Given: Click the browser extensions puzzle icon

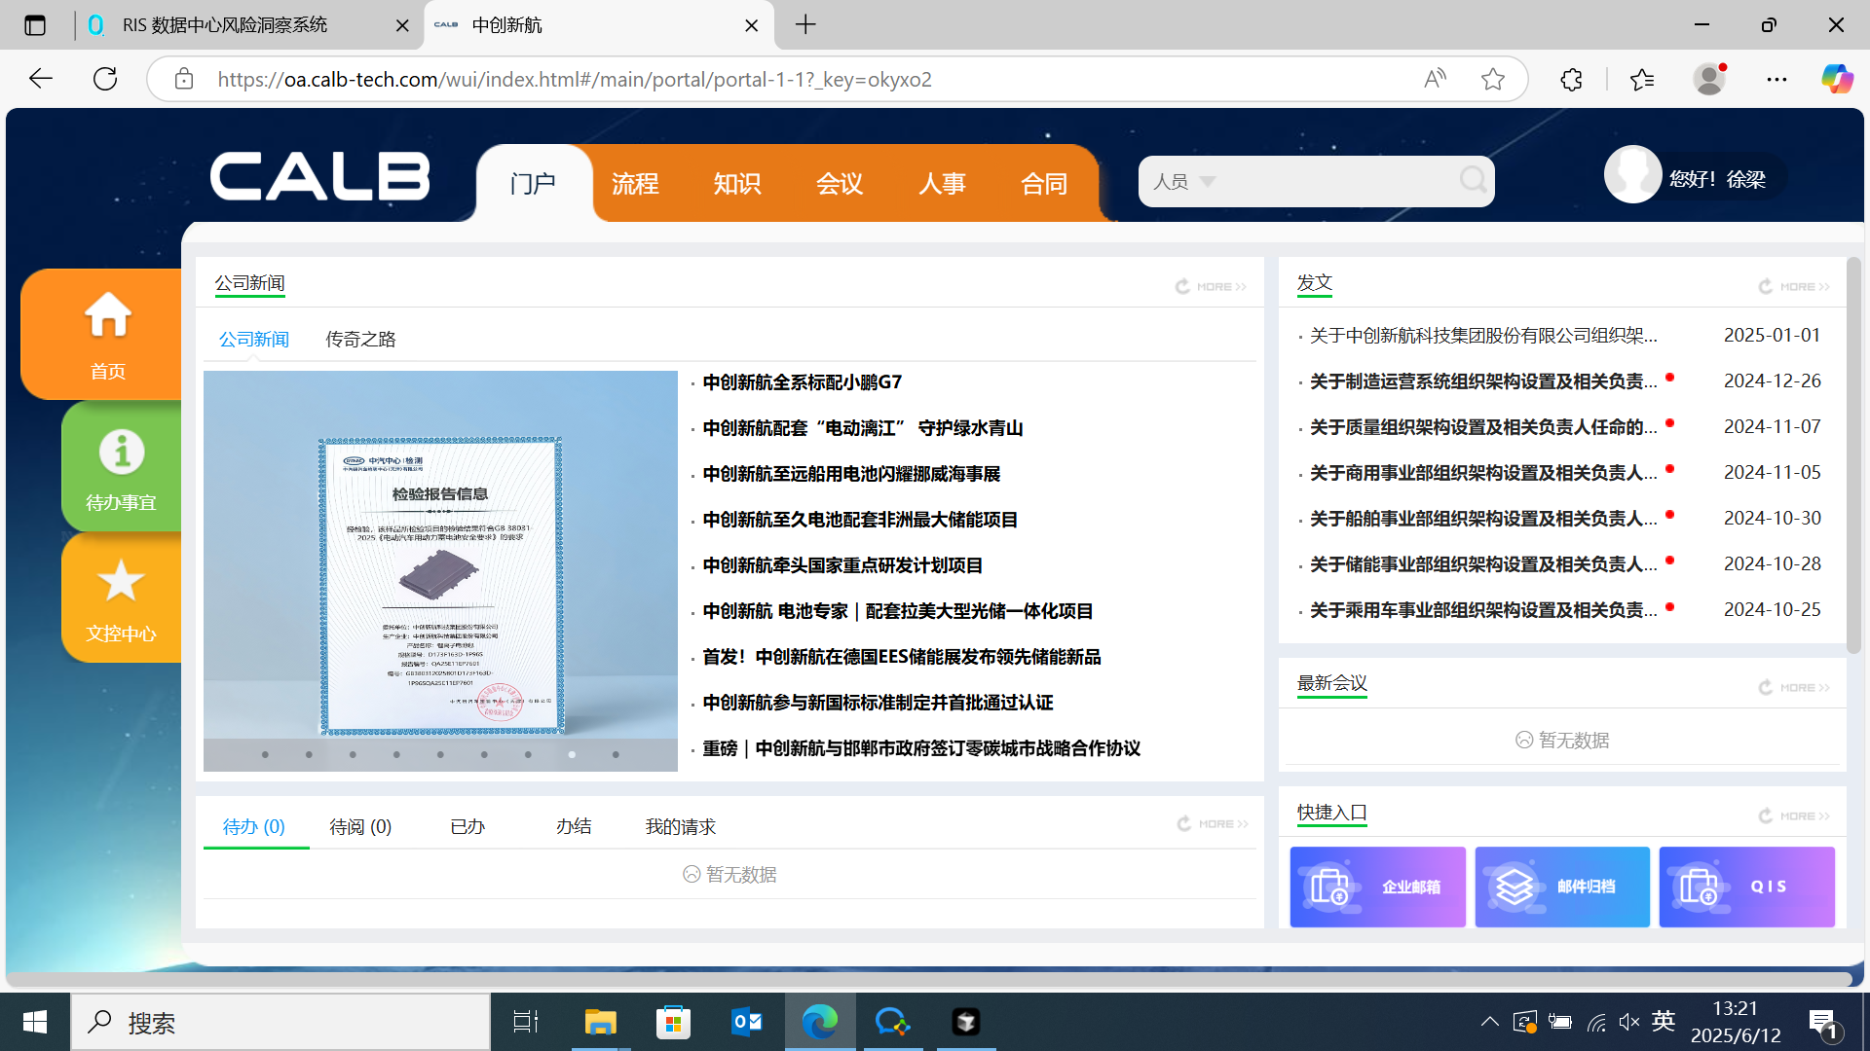Looking at the screenshot, I should coord(1571,80).
